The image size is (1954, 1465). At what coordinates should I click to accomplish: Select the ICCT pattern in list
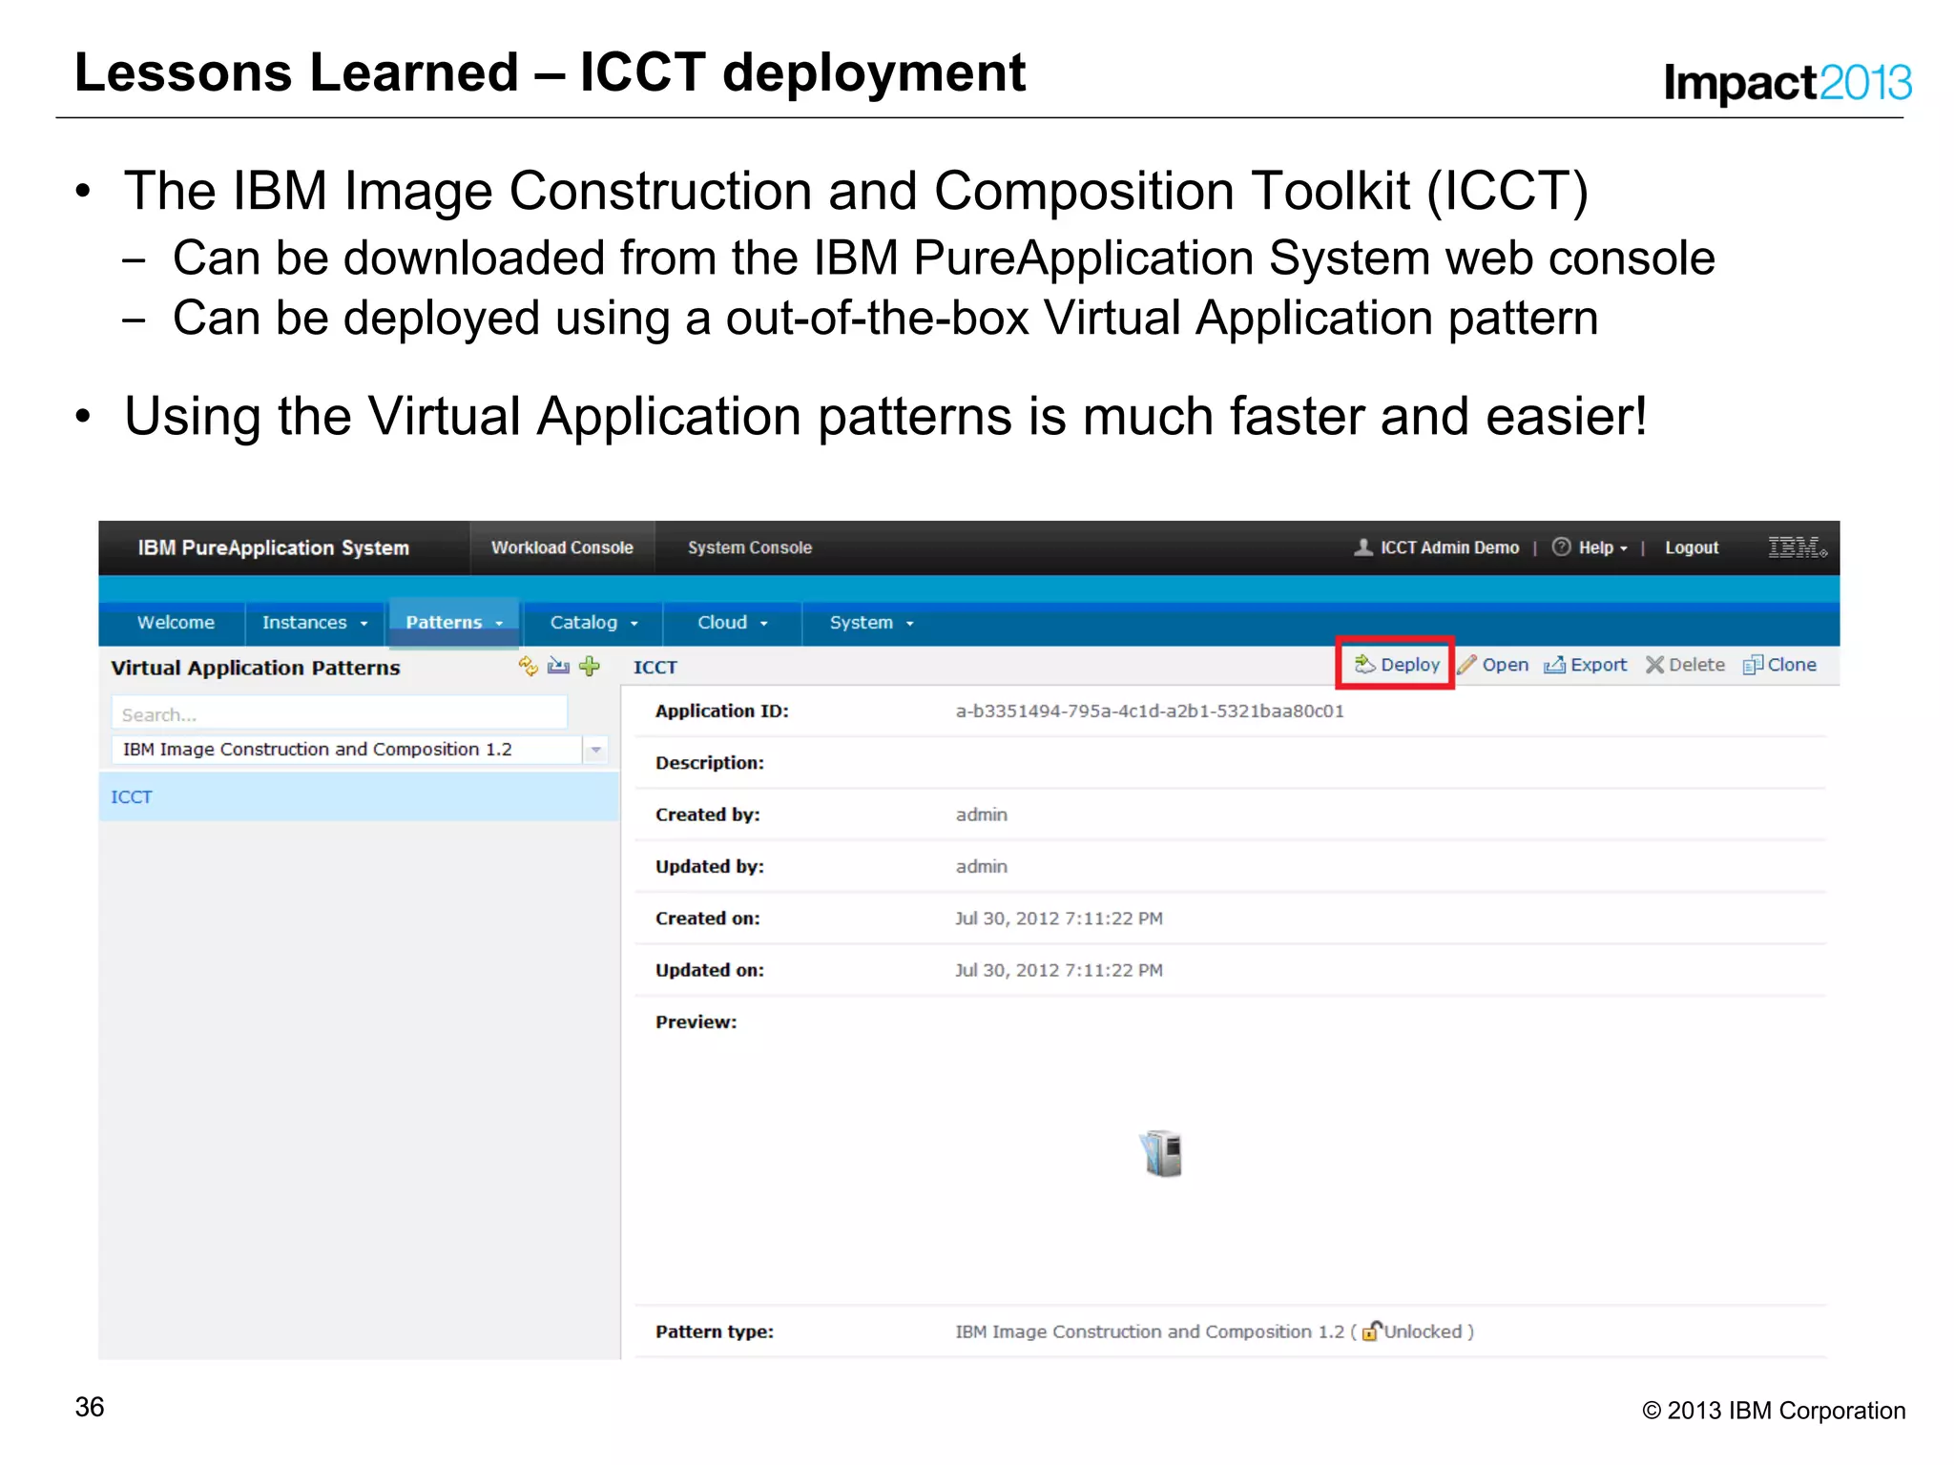pyautogui.click(x=359, y=796)
